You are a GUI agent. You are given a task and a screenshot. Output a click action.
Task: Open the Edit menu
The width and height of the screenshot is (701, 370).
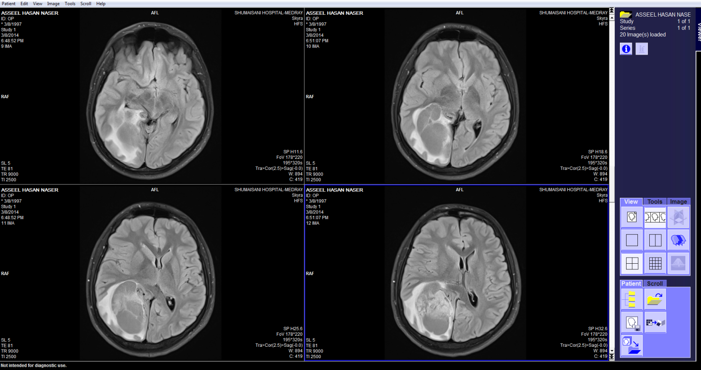[x=24, y=3]
